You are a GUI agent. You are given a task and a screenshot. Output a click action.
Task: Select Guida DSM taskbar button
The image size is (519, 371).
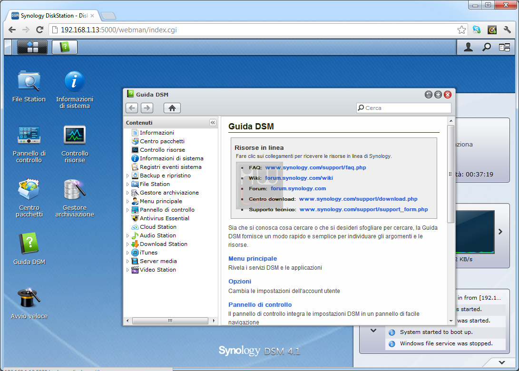(65, 47)
